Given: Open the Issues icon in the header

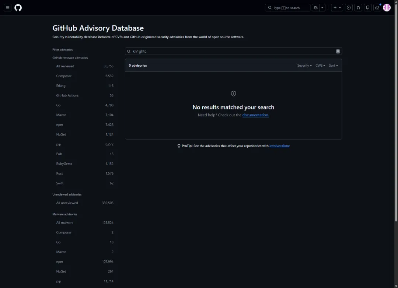Looking at the screenshot, I should 349,8.
